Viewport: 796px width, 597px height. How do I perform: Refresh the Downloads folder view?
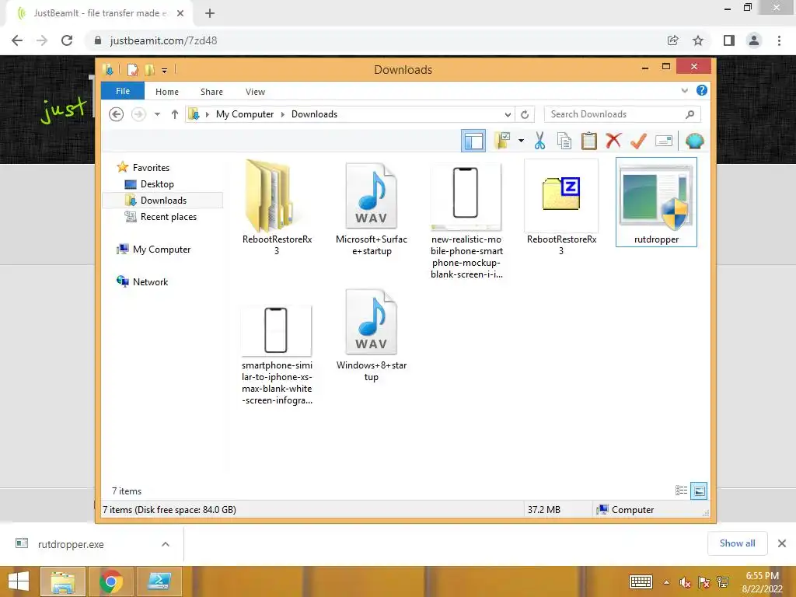point(525,114)
